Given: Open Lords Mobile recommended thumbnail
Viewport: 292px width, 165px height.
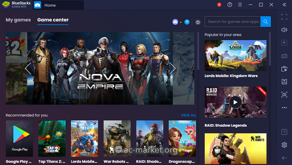Looking at the screenshot, I should [84, 138].
